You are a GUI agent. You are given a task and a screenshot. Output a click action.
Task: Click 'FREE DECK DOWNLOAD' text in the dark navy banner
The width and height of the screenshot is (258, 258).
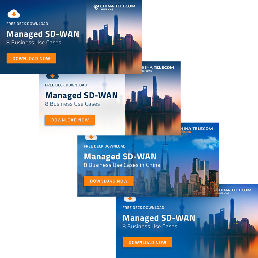(27, 24)
